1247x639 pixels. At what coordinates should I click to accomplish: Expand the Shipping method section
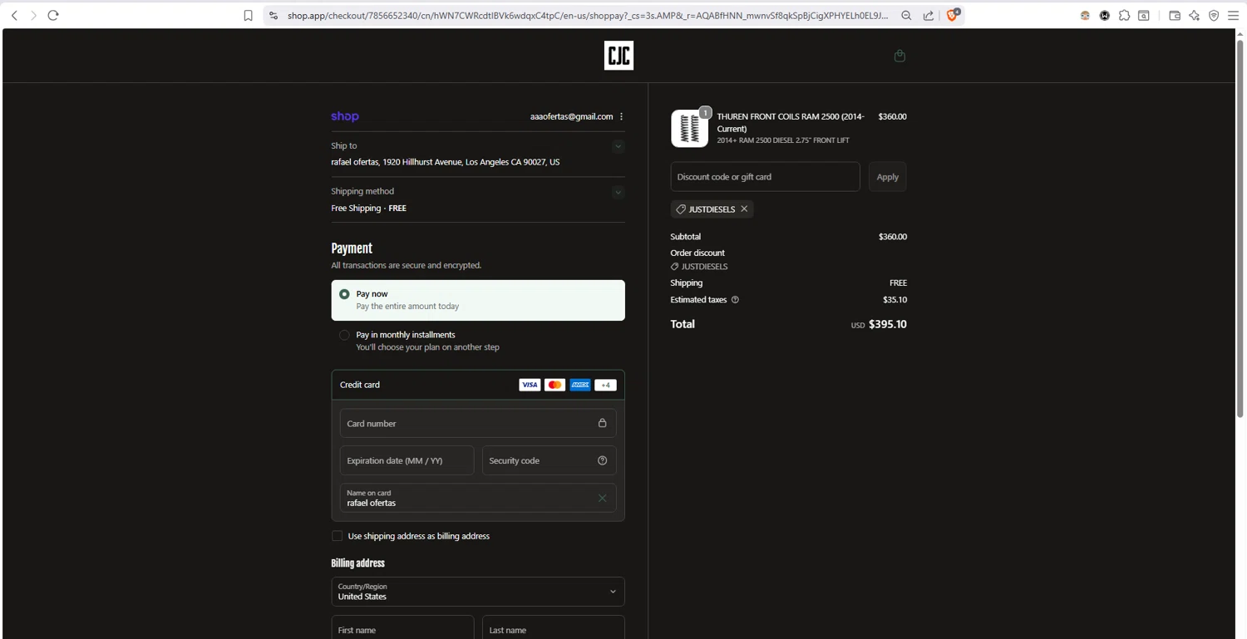point(618,192)
